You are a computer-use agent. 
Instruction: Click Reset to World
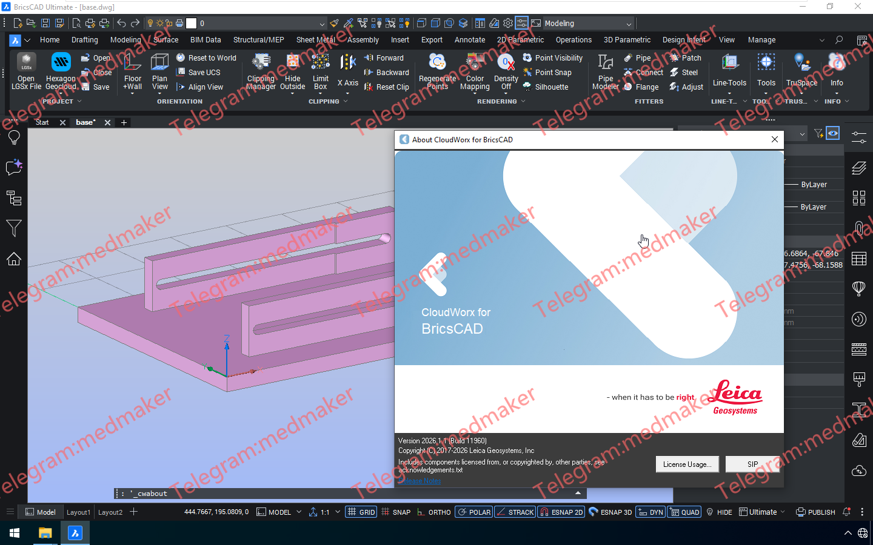click(206, 58)
